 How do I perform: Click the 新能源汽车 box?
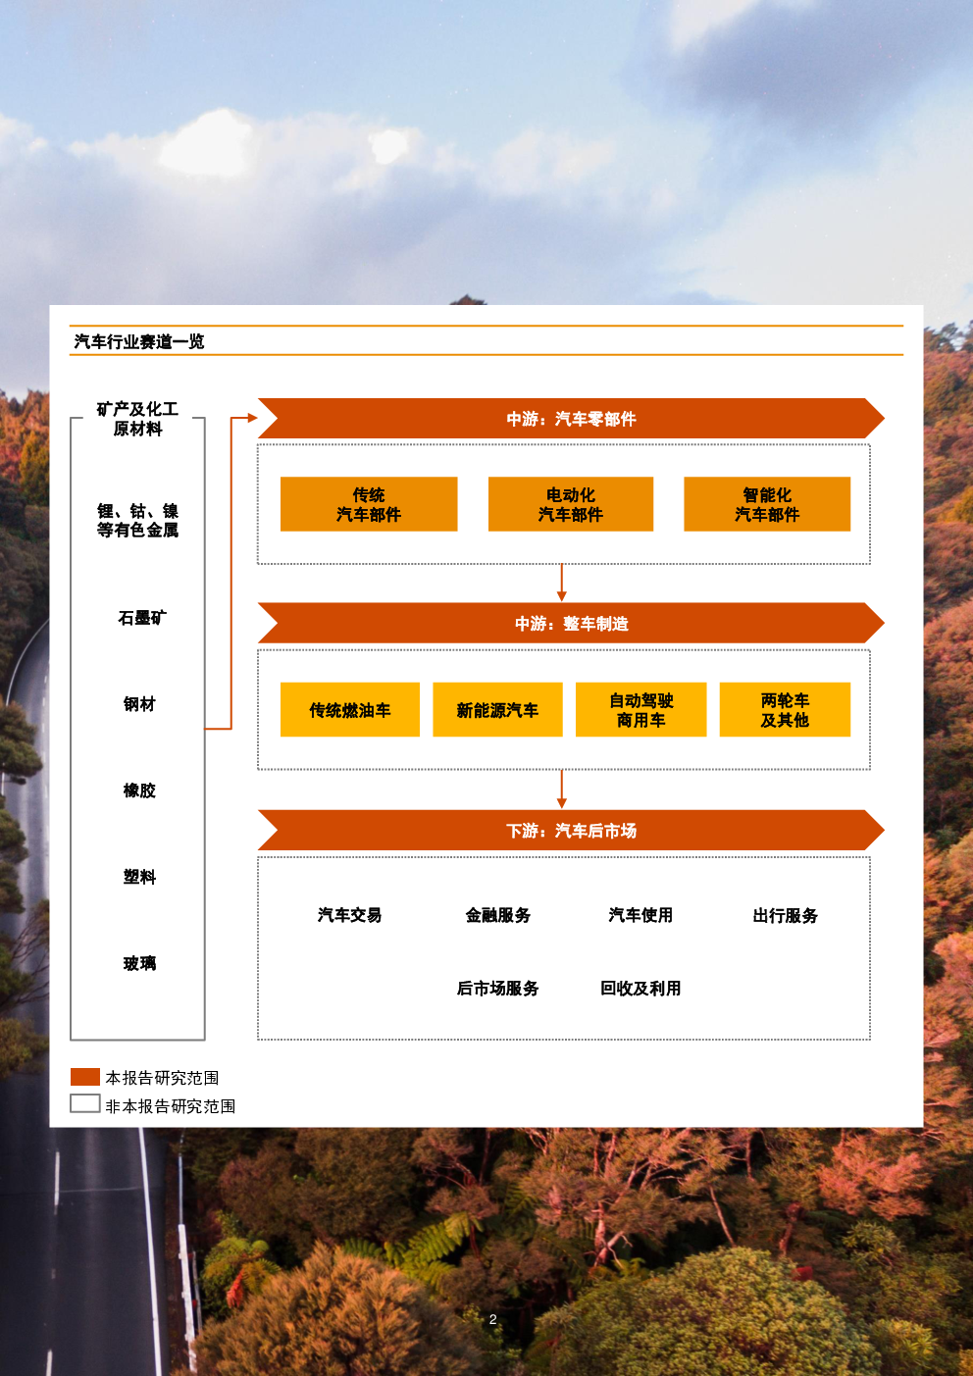(497, 710)
